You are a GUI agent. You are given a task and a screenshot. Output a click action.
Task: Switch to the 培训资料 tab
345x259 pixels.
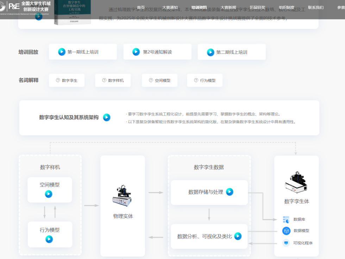pyautogui.click(x=200, y=7)
